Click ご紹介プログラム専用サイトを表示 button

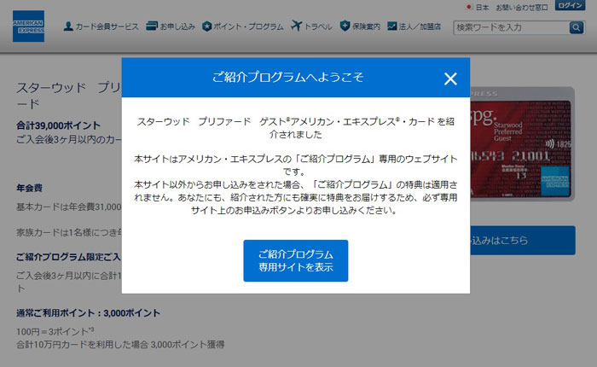pos(296,260)
